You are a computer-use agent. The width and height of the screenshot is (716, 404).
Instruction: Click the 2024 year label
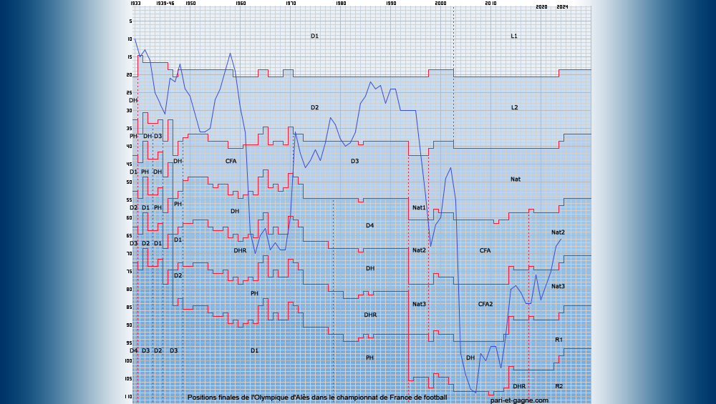point(563,7)
